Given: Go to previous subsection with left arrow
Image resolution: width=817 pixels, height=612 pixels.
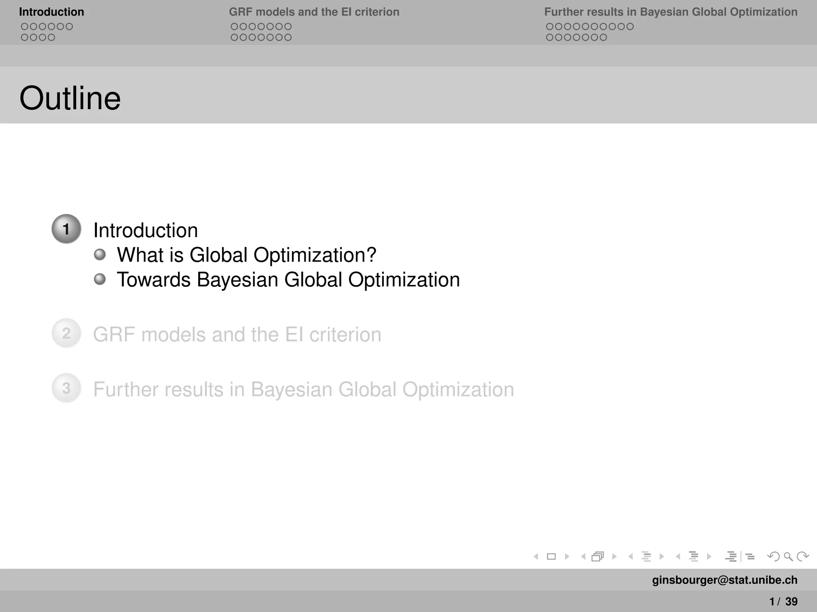Looking at the screenshot, I should pos(630,557).
